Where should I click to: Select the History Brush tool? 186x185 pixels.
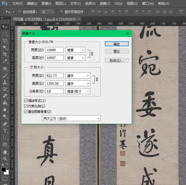[5, 89]
